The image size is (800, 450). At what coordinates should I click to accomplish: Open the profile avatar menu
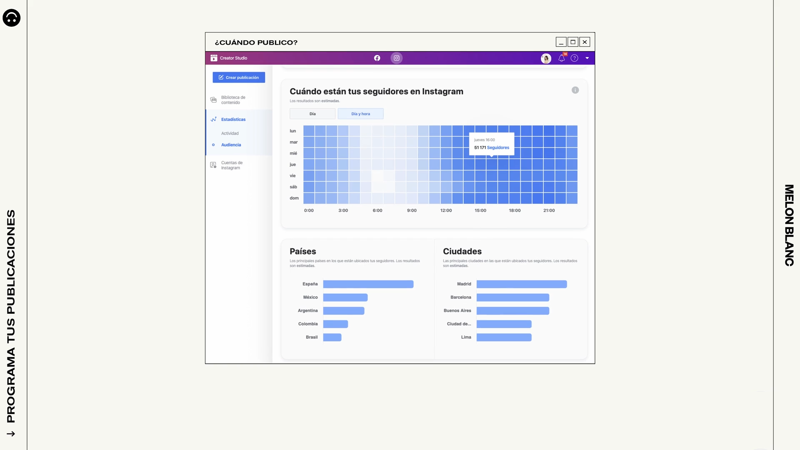pyautogui.click(x=546, y=58)
